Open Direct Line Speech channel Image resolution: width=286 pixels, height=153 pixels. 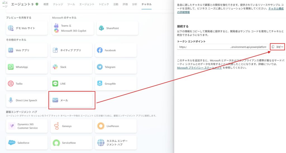pos(27,100)
